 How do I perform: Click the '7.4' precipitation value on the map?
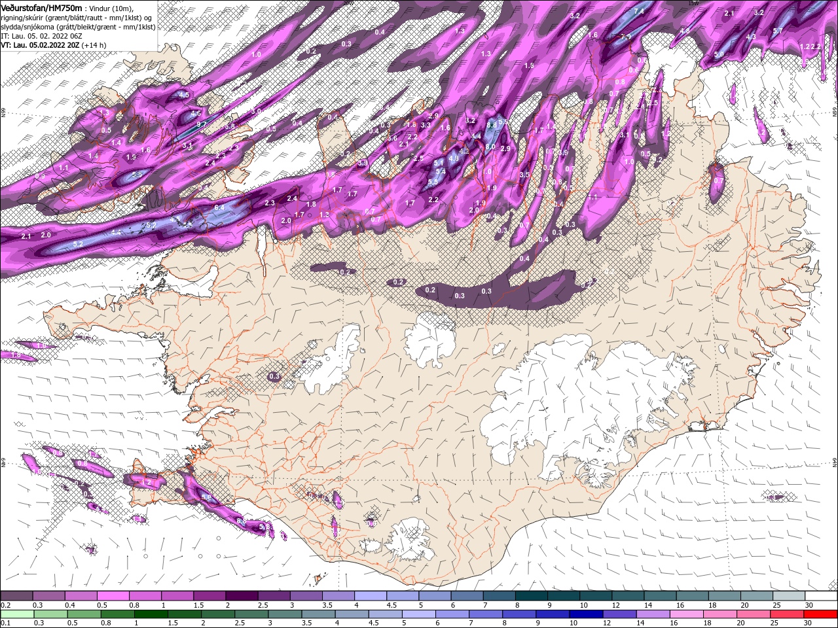pos(639,12)
